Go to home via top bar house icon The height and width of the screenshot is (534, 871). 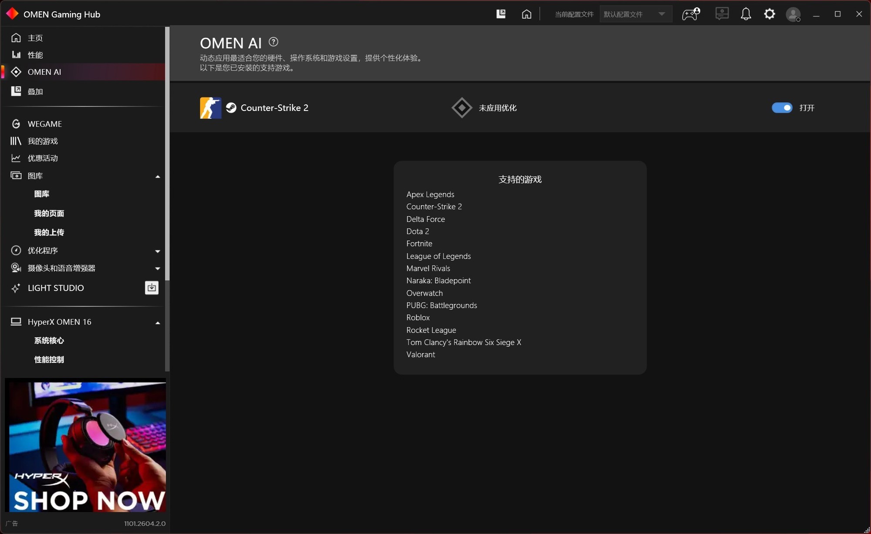pos(527,14)
